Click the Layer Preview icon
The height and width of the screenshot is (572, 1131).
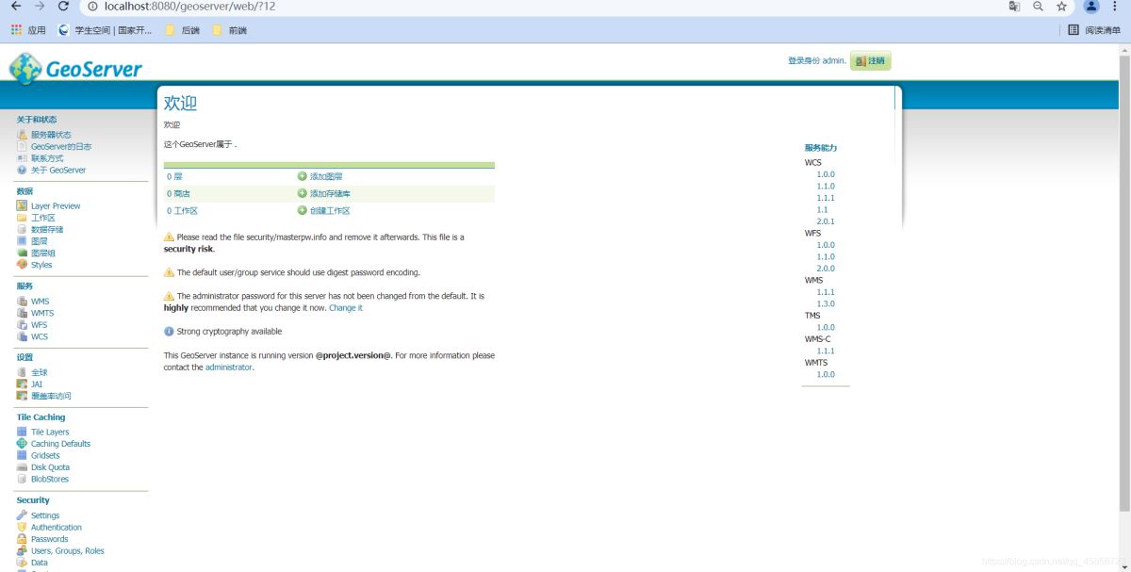[x=22, y=206]
